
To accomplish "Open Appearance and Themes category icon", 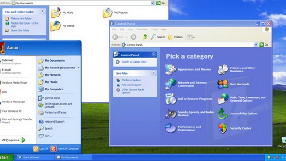I will pos(171,69).
